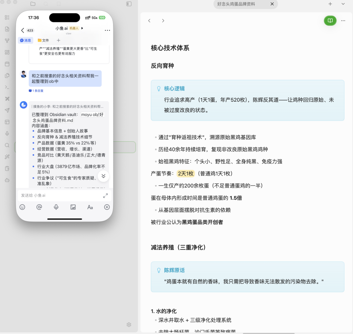
Task: Expand the collapsed AI reply with the double-chevron
Action: tap(103, 176)
